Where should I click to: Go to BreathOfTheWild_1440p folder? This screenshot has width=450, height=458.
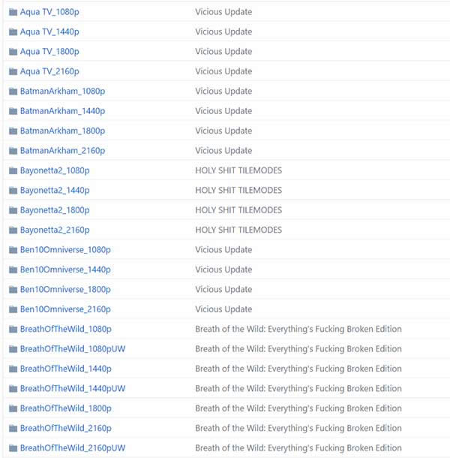click(66, 369)
